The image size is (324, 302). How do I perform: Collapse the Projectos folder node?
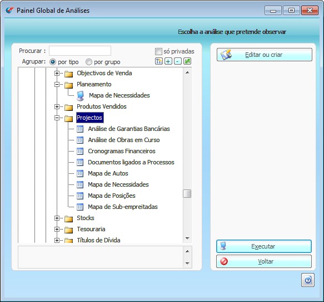click(57, 118)
